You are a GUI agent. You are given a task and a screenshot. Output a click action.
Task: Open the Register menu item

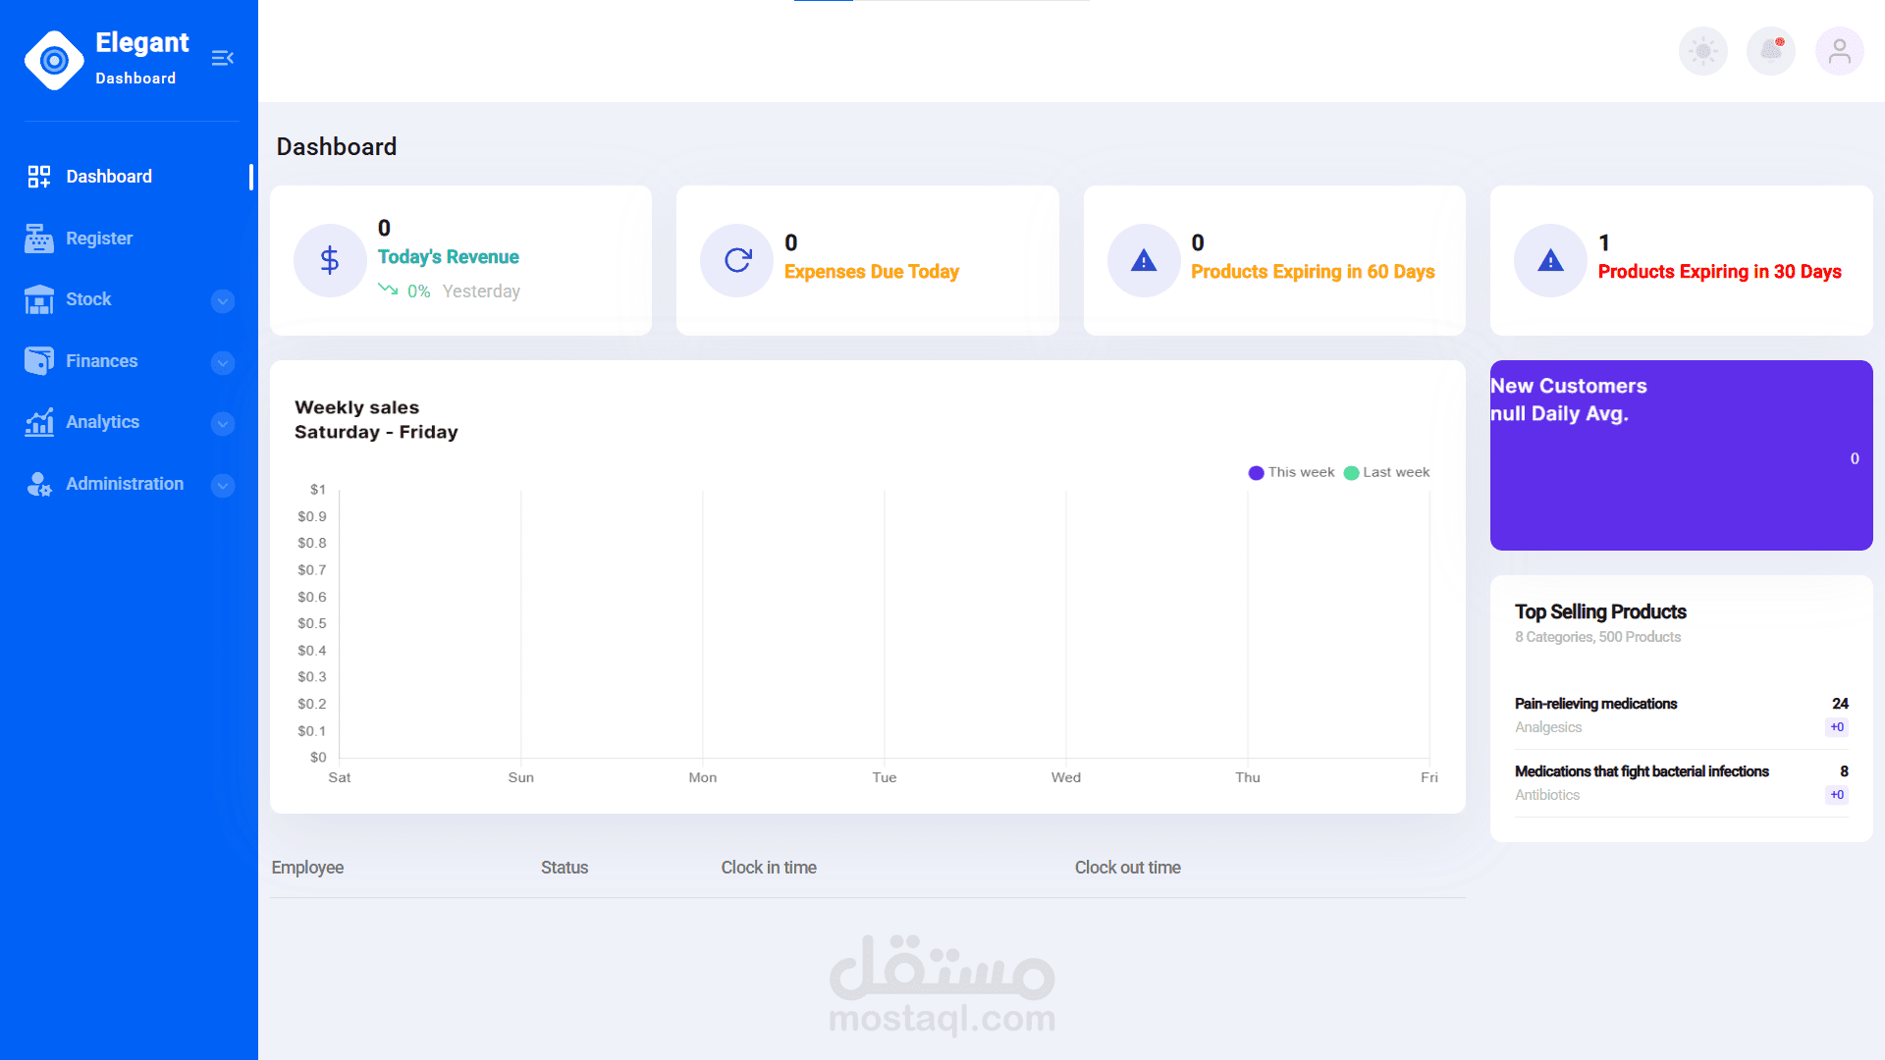pos(98,238)
